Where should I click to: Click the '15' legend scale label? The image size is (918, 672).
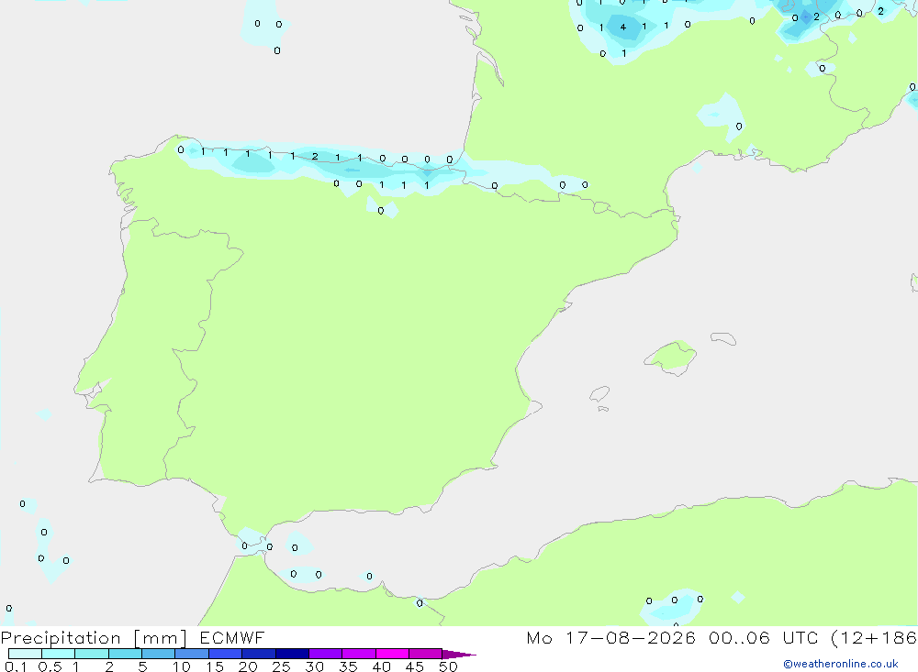click(x=215, y=666)
